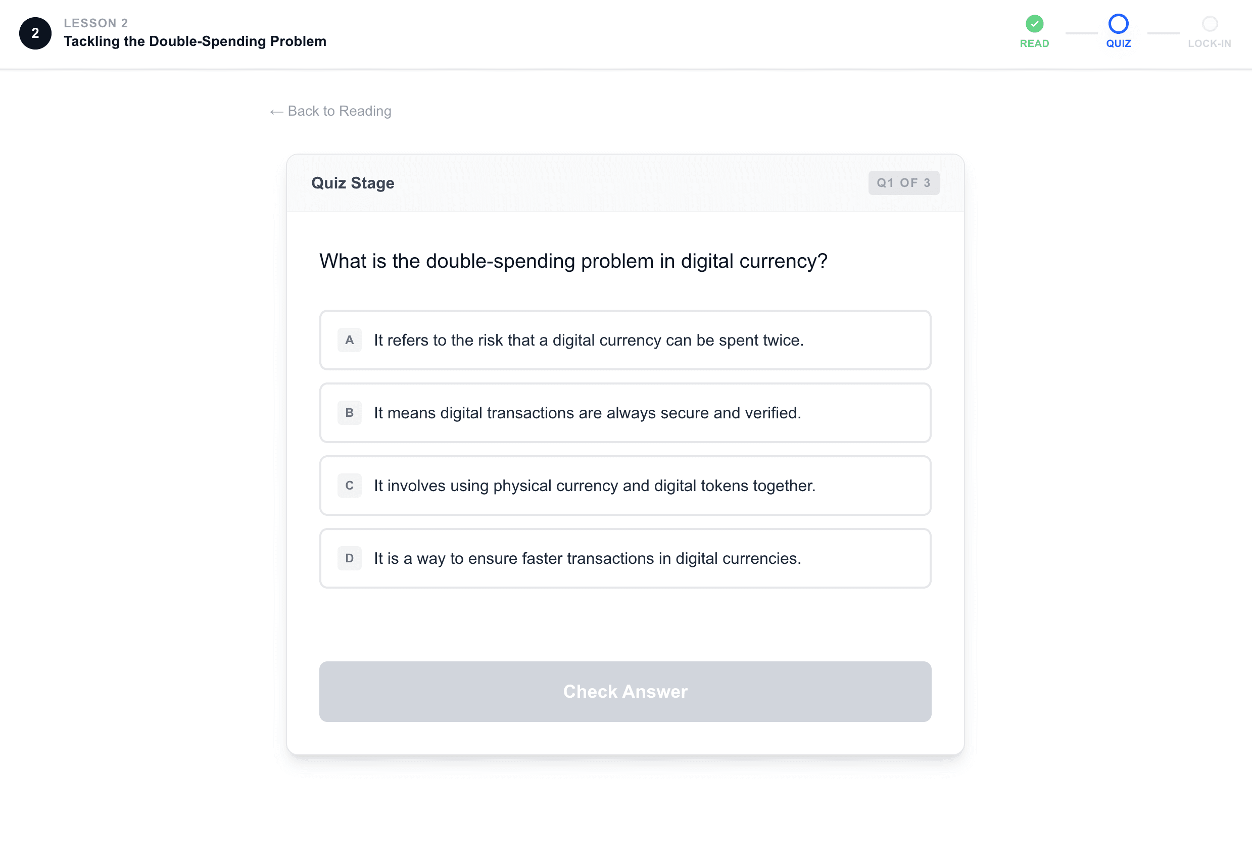Screen dimensions: 1252x868
Task: Choose answer about faster transactions
Action: tap(587, 559)
